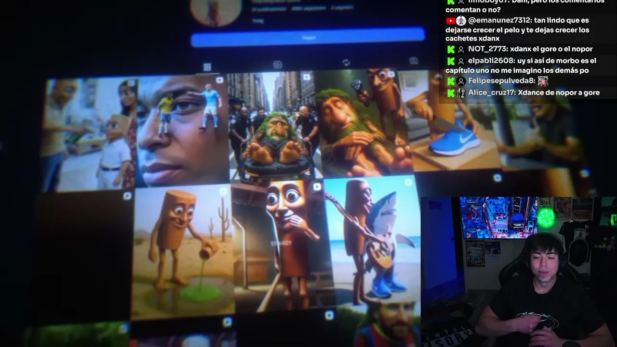The image size is (617, 347).
Task: Open the face close-up post with tiny footballers
Action: [183, 129]
